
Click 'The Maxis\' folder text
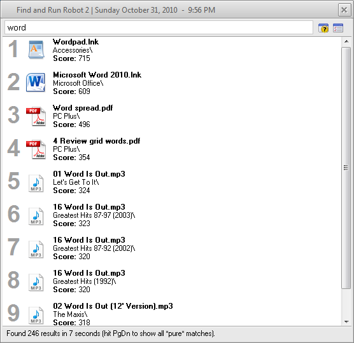point(70,314)
